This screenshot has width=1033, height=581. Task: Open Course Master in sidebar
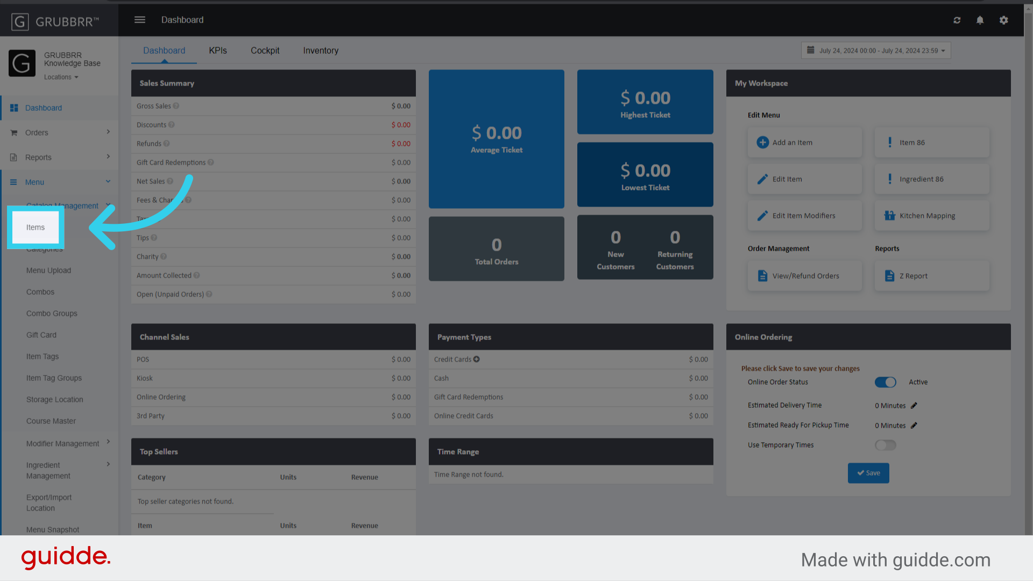(51, 421)
